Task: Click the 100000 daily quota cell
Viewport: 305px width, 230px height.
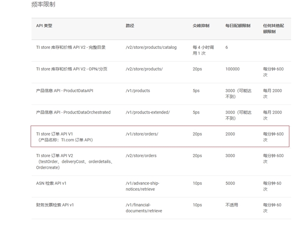Action: pyautogui.click(x=233, y=69)
